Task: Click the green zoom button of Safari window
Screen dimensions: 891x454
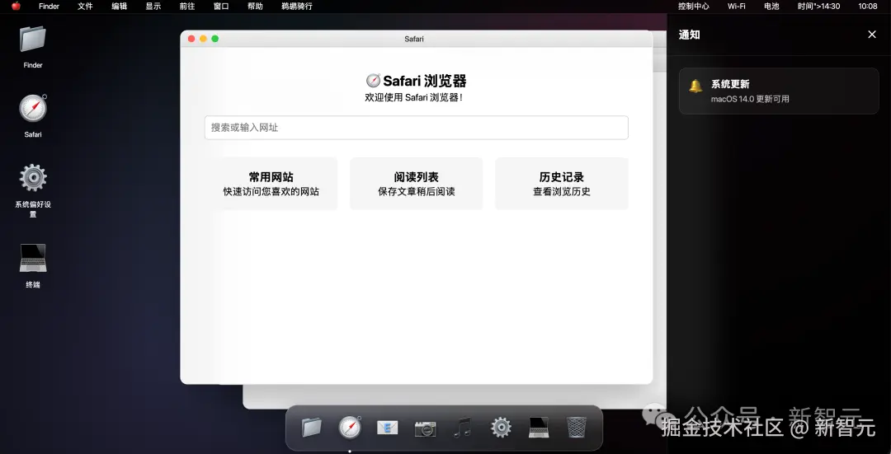Action: tap(214, 39)
